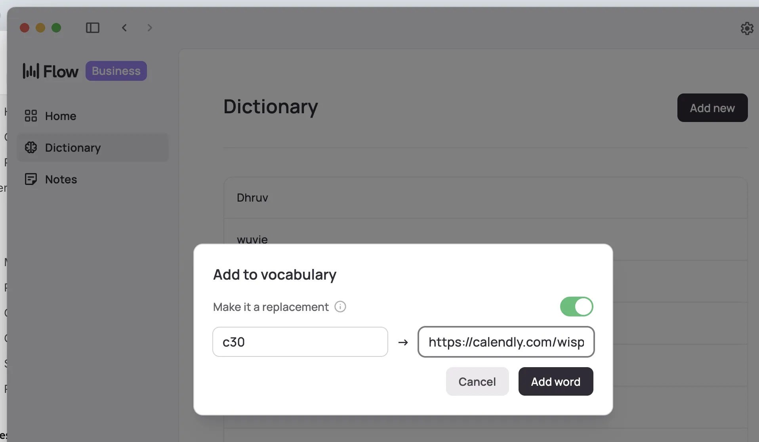Open settings via the gear icon
This screenshot has height=442, width=759.
[x=747, y=29]
